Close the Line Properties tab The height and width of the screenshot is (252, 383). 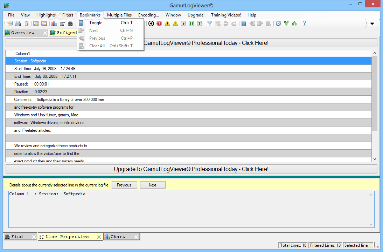coord(99,237)
